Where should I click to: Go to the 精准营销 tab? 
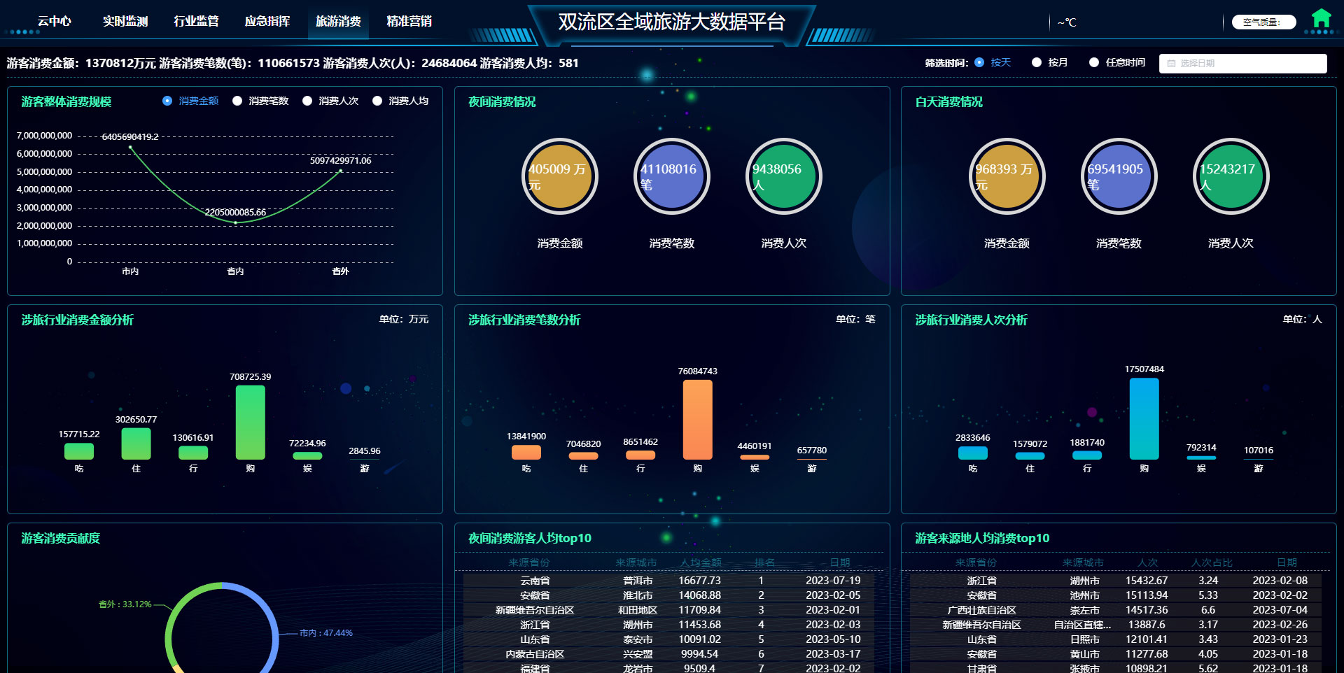click(409, 21)
